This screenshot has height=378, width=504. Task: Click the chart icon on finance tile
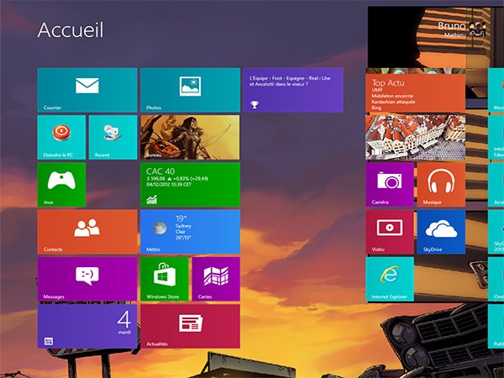pyautogui.click(x=152, y=200)
